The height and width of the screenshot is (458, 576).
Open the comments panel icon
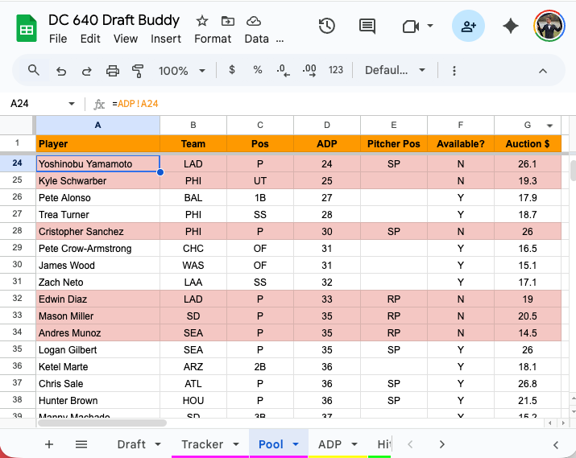pyautogui.click(x=367, y=26)
